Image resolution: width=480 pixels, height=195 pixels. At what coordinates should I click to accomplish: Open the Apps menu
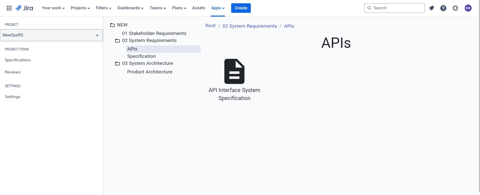point(218,8)
